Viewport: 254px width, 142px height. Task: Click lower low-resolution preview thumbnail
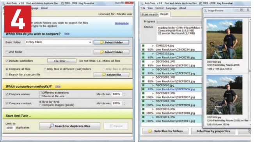224,95
